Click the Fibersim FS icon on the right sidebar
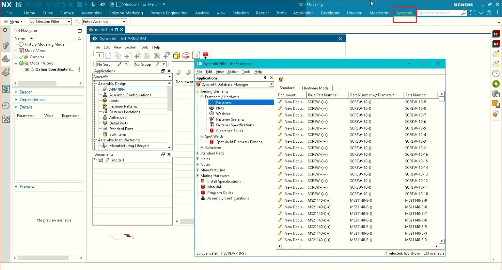 pyautogui.click(x=496, y=34)
